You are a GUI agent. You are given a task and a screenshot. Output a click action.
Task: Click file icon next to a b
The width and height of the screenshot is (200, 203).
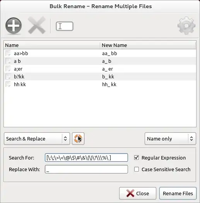(x=8, y=61)
